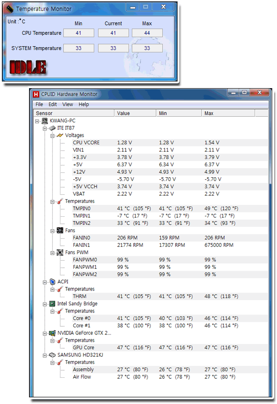The image size is (277, 404).
Task: Select the FANIN1 row
Action: 170,245
